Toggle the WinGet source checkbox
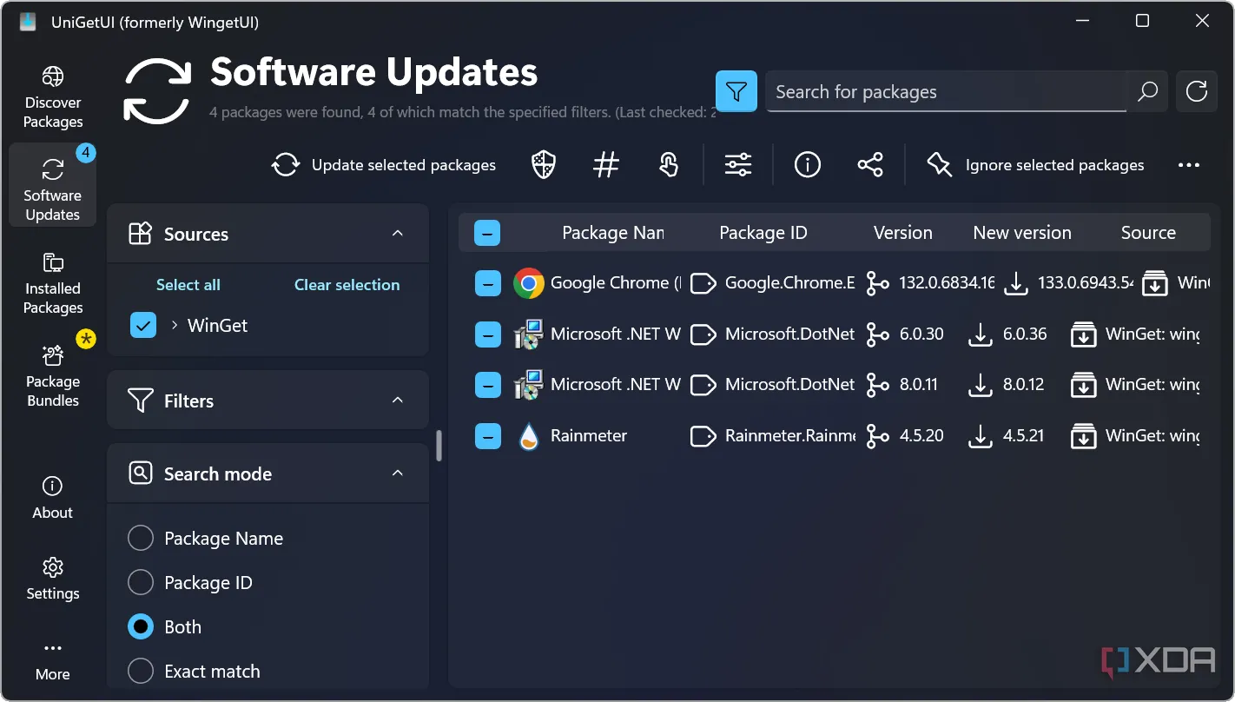The height and width of the screenshot is (702, 1235). point(143,326)
